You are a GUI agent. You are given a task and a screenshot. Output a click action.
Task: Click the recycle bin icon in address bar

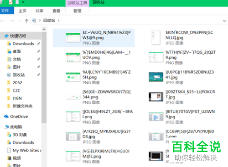click(x=34, y=20)
